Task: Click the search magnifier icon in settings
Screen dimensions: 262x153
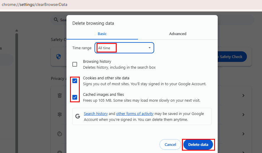Action: pos(56,20)
